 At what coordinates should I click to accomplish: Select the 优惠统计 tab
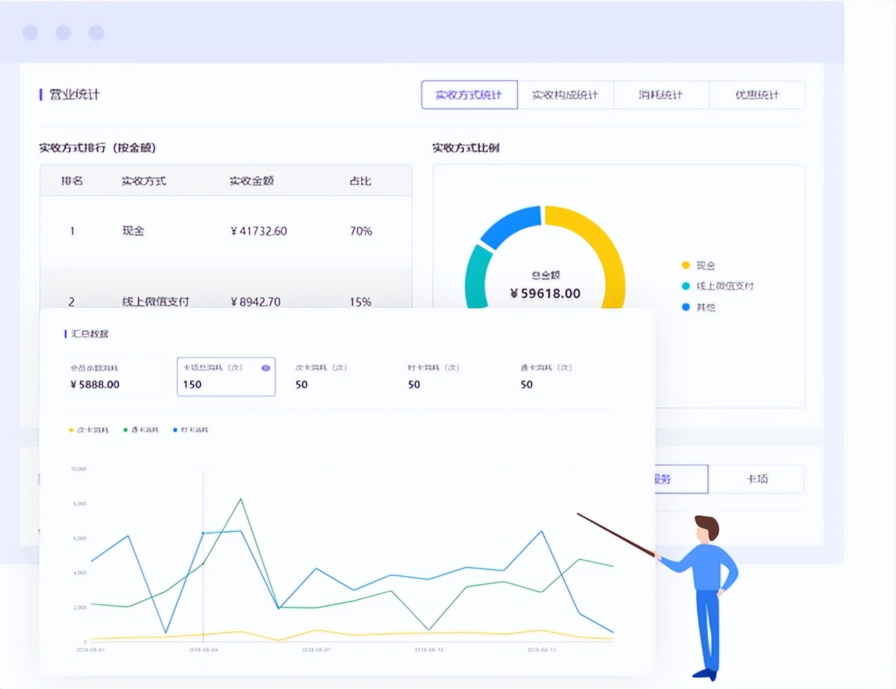[757, 95]
